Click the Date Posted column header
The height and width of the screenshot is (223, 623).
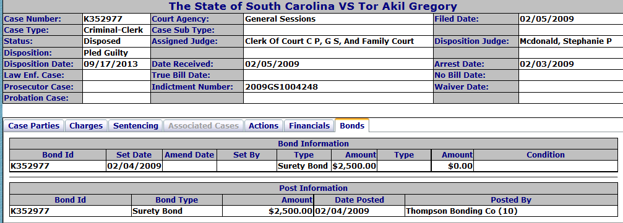pyautogui.click(x=359, y=200)
